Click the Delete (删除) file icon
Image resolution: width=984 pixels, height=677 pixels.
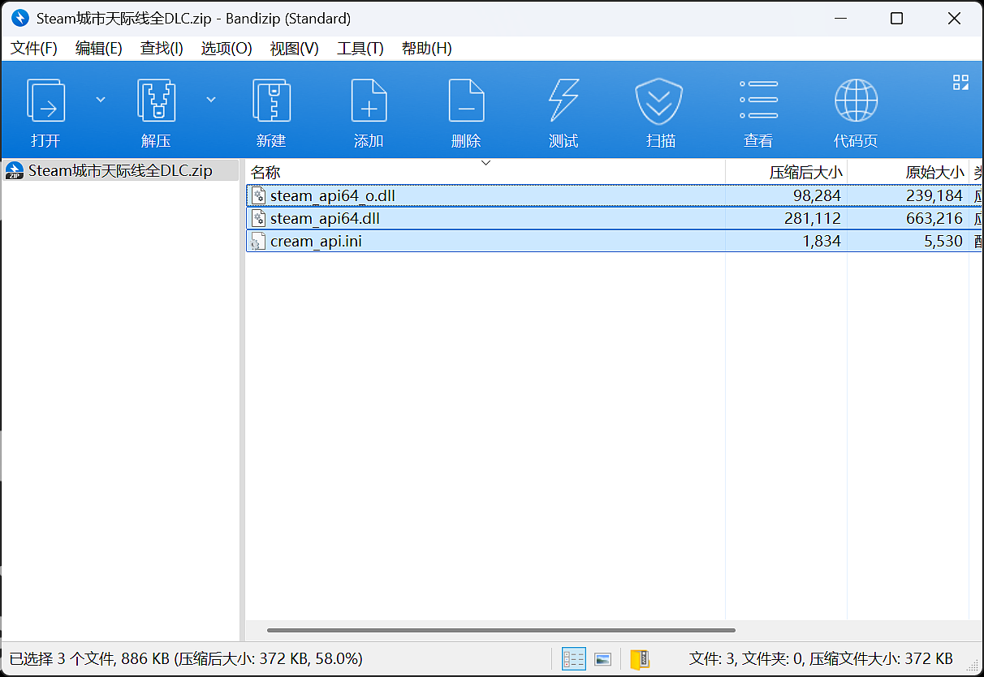pyautogui.click(x=466, y=101)
